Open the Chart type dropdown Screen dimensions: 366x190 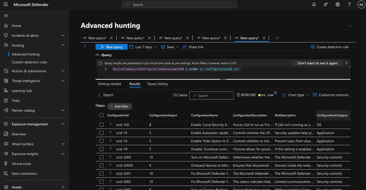[296, 95]
